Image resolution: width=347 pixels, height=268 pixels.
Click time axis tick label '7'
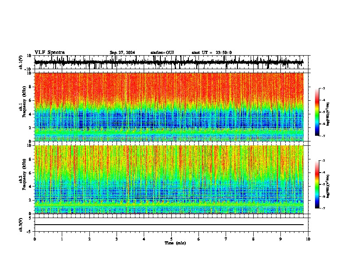tap(226, 239)
